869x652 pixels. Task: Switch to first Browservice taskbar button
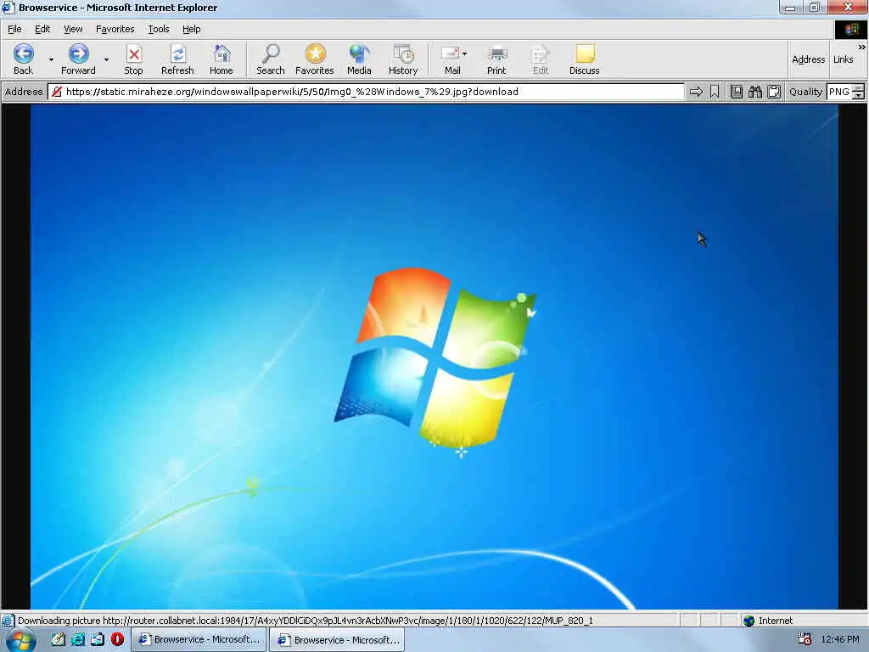pyautogui.click(x=199, y=640)
